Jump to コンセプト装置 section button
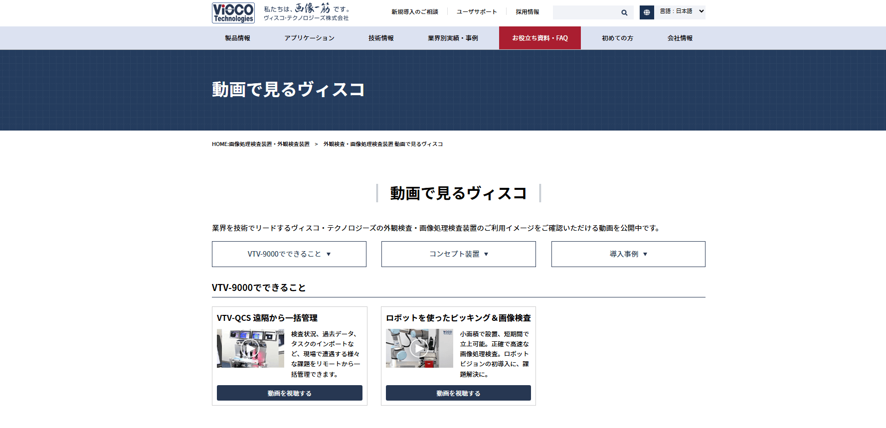886x428 pixels. coord(459,254)
